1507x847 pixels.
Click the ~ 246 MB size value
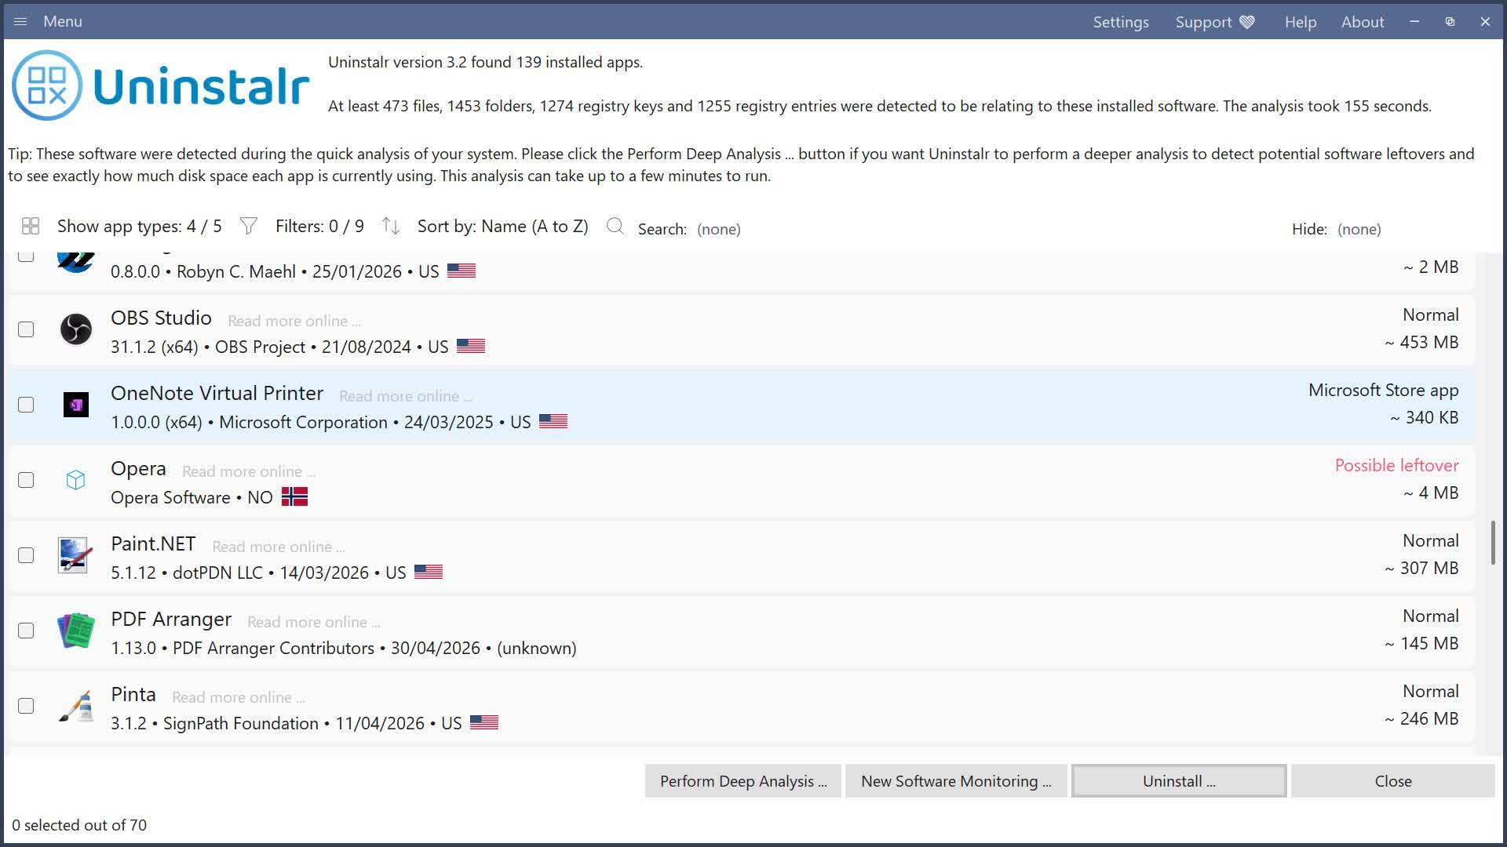1421,718
